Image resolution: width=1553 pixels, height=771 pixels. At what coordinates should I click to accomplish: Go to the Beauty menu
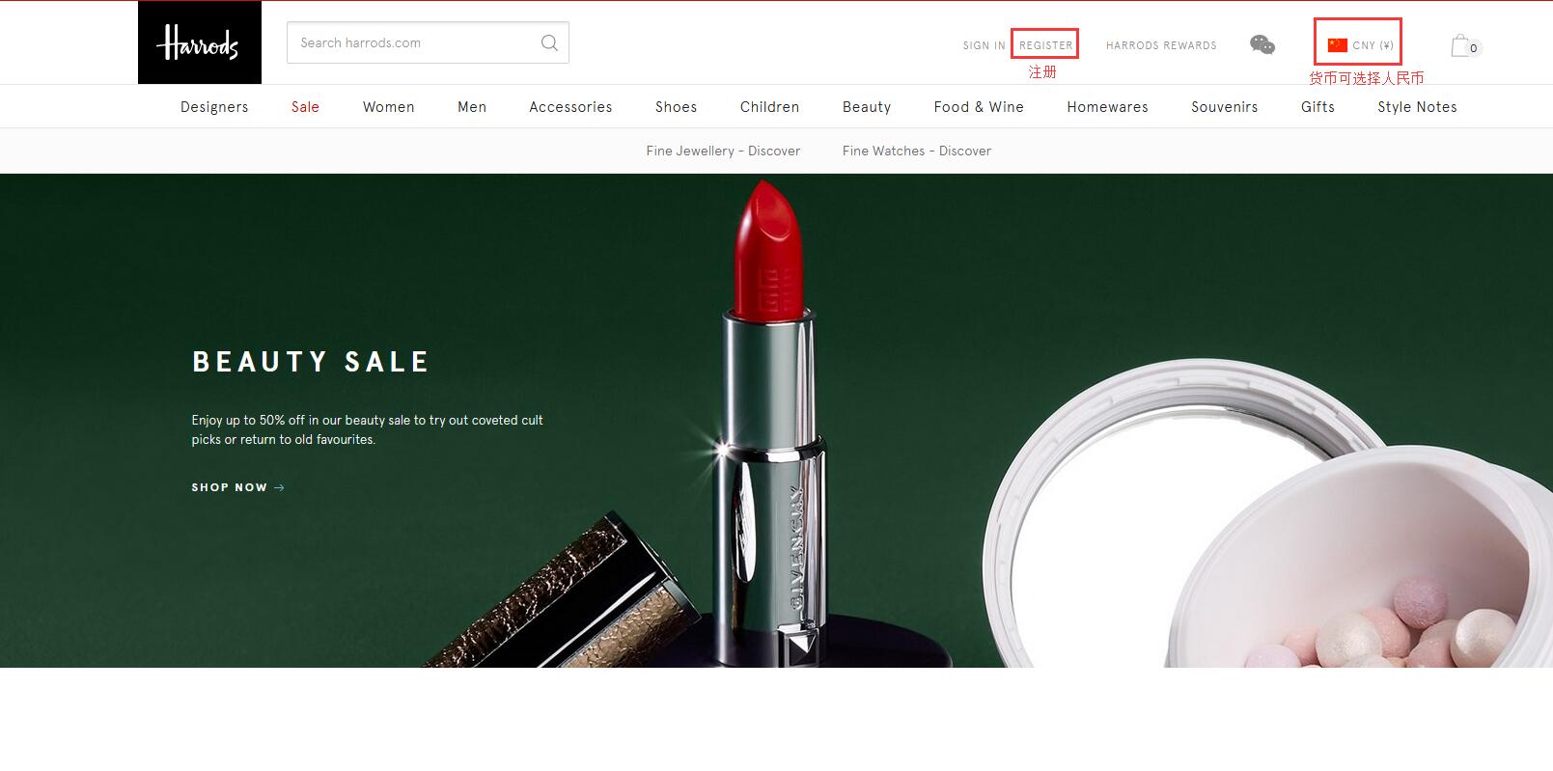866,107
